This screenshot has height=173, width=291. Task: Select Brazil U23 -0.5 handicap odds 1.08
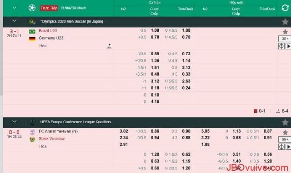155,30
